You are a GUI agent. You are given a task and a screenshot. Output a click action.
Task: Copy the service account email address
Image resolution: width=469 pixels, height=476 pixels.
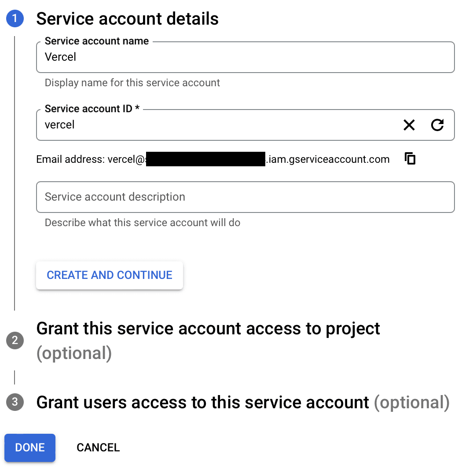410,159
